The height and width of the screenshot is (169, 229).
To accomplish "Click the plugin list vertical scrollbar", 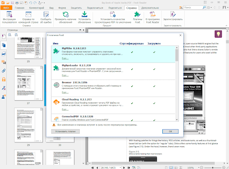I will pyautogui.click(x=177, y=55).
